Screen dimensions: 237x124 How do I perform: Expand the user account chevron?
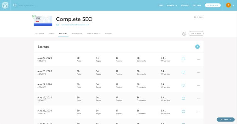pos(233,5)
